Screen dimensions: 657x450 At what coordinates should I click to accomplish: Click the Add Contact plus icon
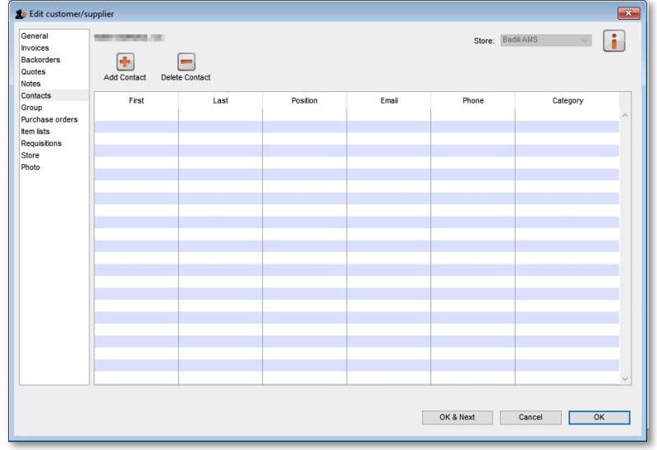click(x=125, y=62)
